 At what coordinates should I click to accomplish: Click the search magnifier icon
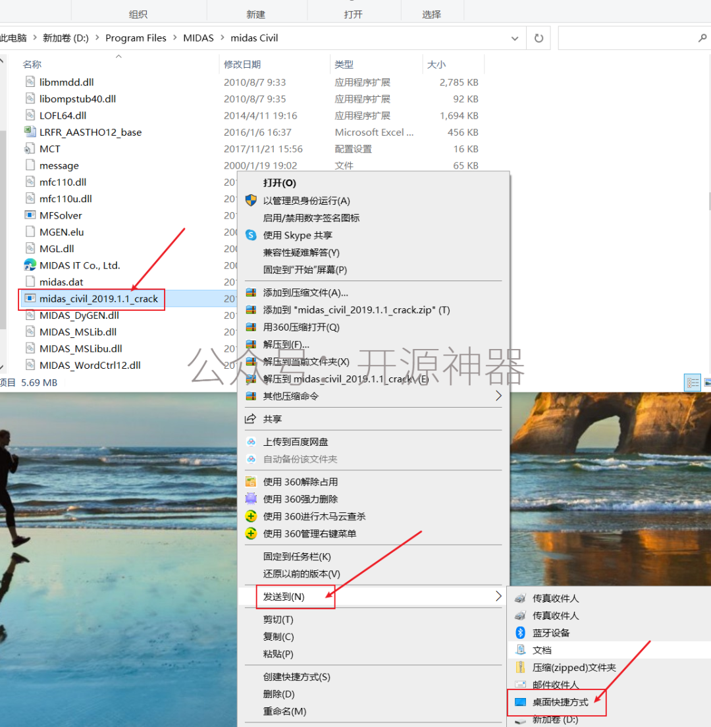[x=702, y=38]
